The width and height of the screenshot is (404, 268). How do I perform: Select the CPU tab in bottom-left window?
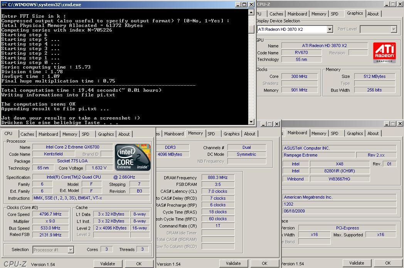point(8,133)
